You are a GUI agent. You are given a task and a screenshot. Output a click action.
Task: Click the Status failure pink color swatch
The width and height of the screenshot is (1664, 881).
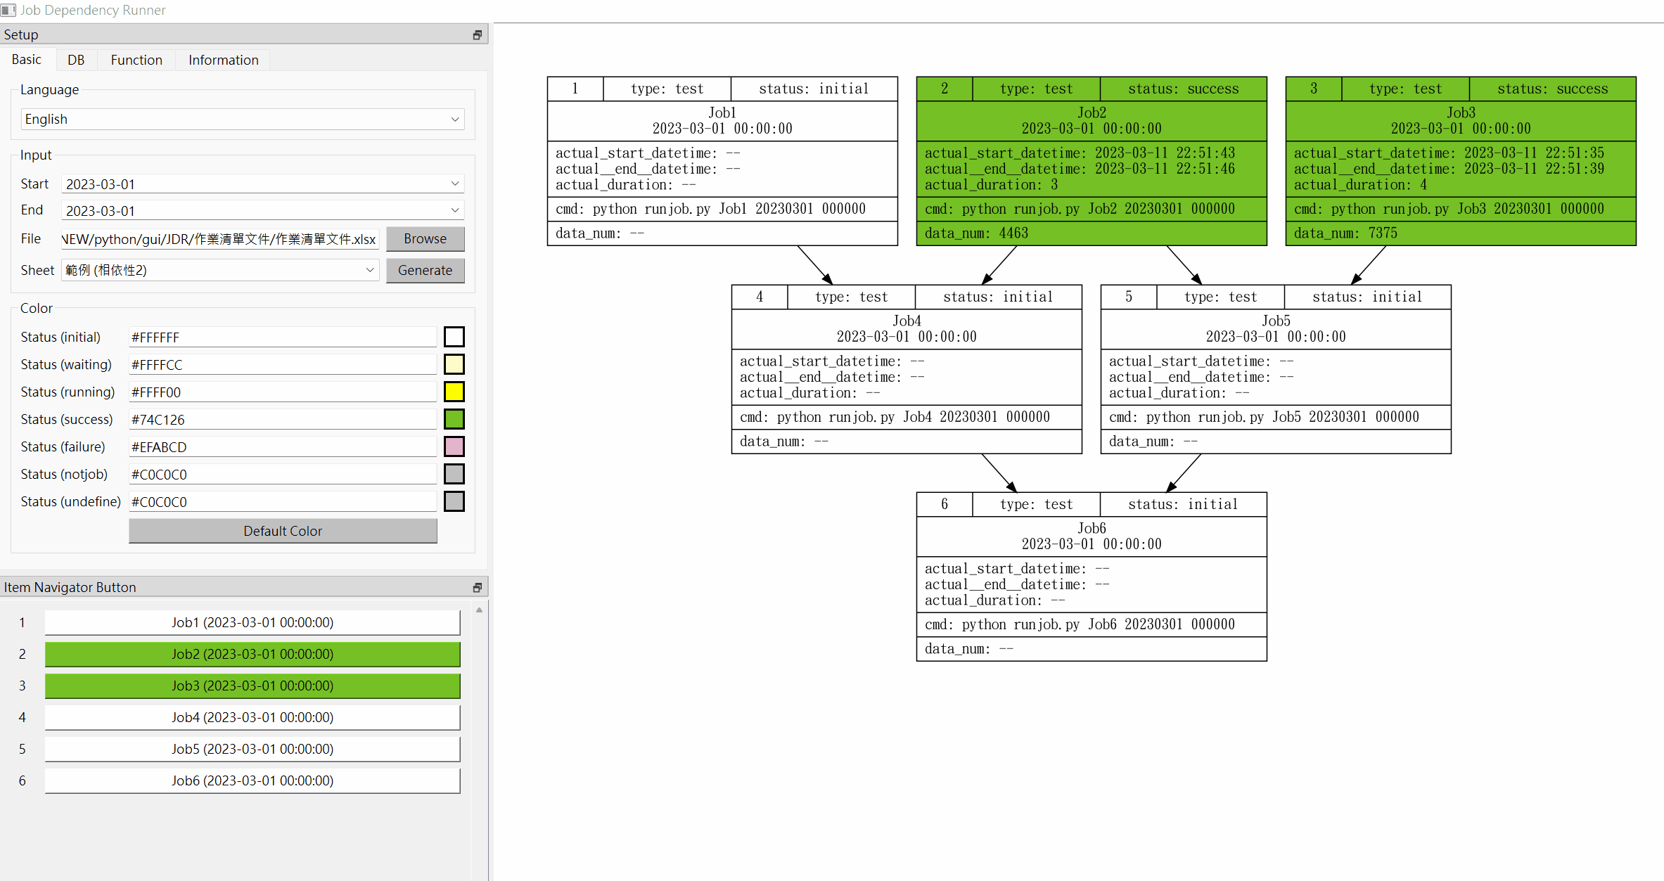[454, 446]
